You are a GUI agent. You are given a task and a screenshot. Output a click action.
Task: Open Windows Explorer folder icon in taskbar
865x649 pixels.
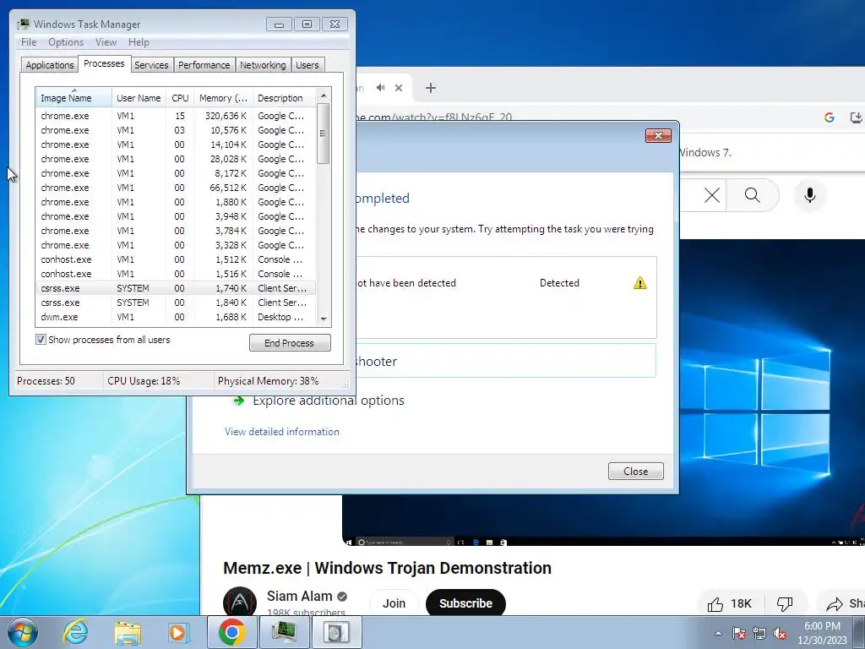pyautogui.click(x=128, y=633)
